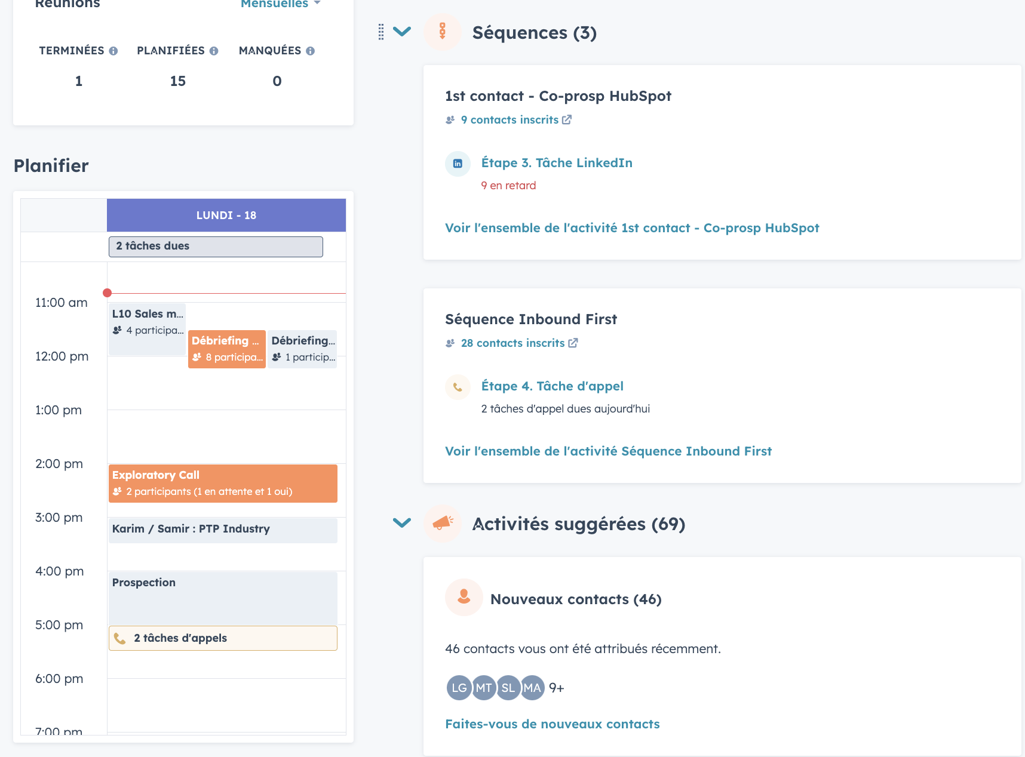Open the 2 tâches d'appels item
The image size is (1025, 757).
click(223, 638)
